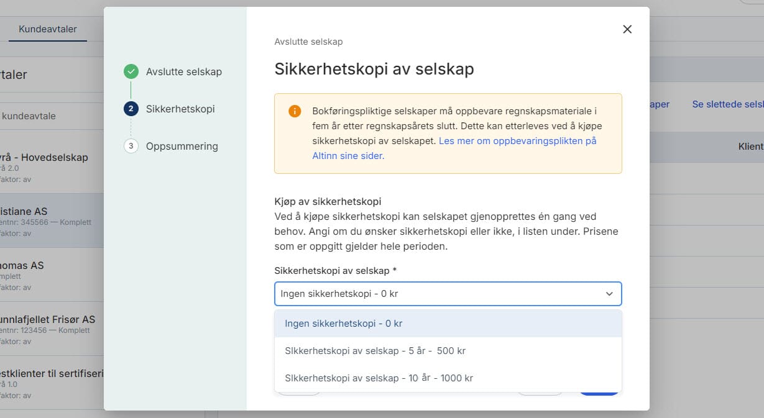Close the Sikkerhetskopi av selskap dialog

point(627,29)
